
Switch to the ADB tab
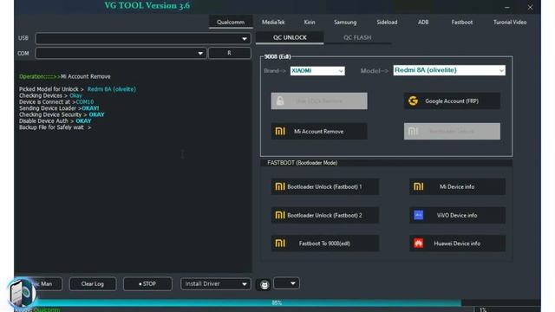click(423, 22)
